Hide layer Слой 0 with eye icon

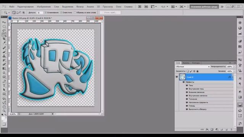[x=177, y=77]
